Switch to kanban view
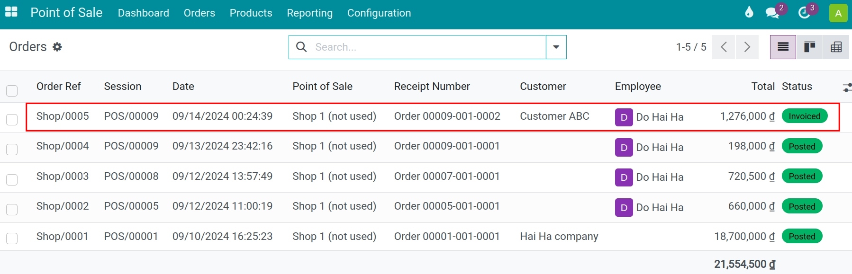852x274 pixels. (809, 47)
